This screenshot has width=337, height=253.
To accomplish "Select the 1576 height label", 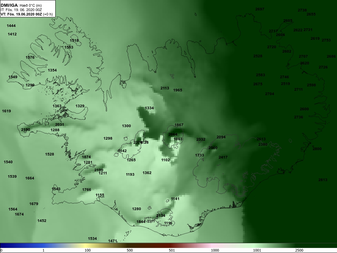I will coord(30,57).
